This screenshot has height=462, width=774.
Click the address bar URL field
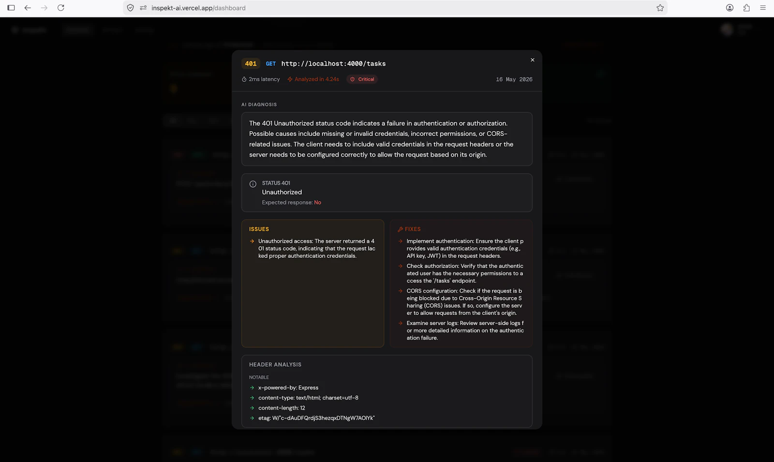point(395,8)
